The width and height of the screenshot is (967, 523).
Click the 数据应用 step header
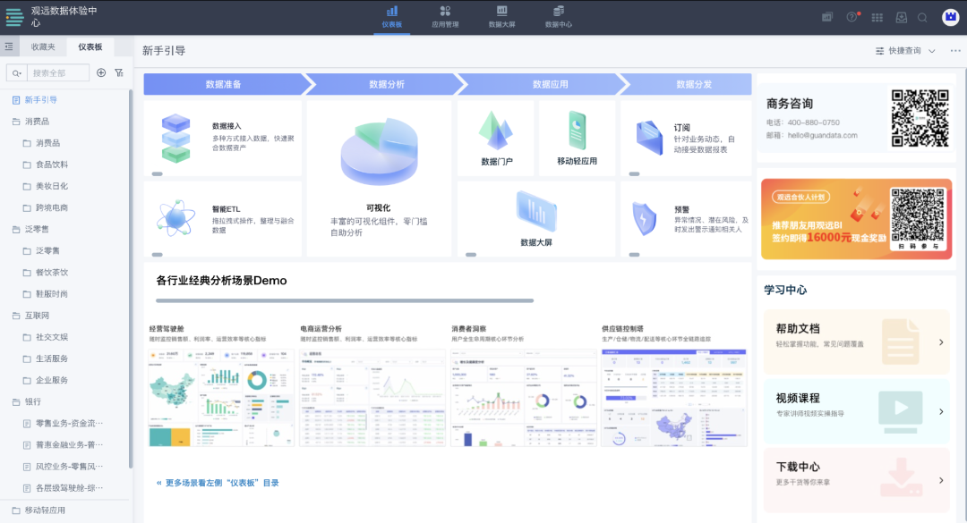550,84
